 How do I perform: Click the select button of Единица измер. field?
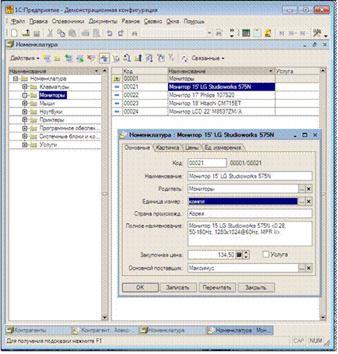[x=301, y=201]
